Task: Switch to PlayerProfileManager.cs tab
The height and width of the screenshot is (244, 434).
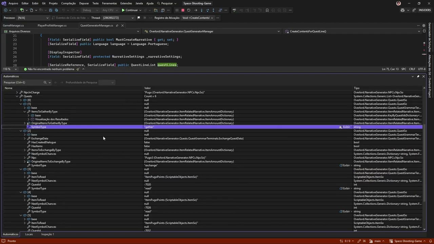Action: 52,25
